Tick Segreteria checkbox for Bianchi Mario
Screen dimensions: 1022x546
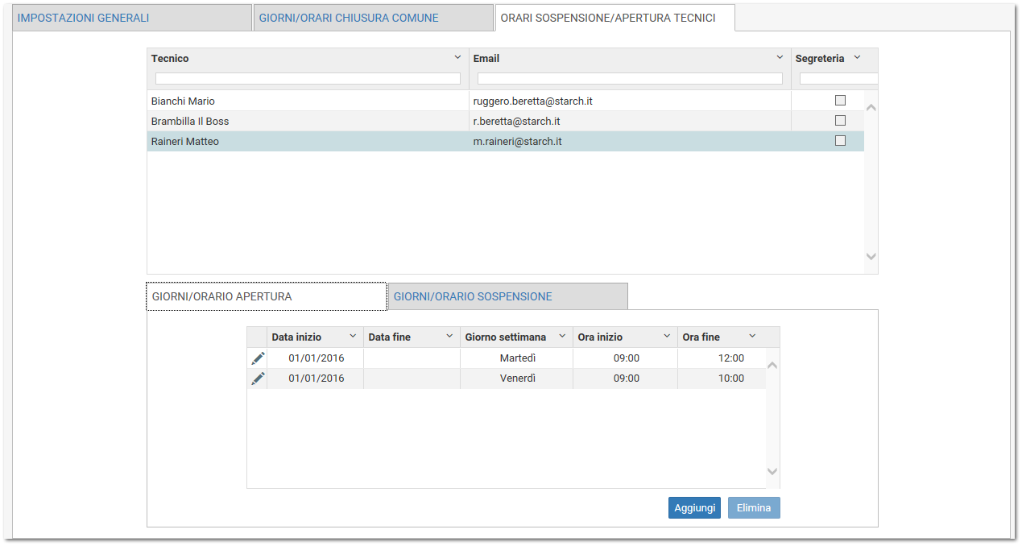pyautogui.click(x=840, y=101)
